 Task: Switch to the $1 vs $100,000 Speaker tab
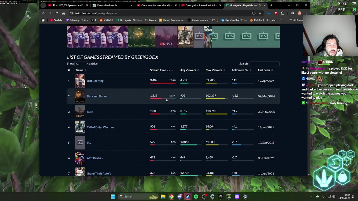tap(68, 5)
